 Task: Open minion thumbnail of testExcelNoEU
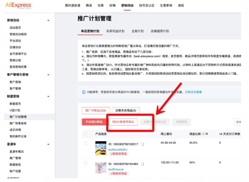pyautogui.click(x=101, y=148)
